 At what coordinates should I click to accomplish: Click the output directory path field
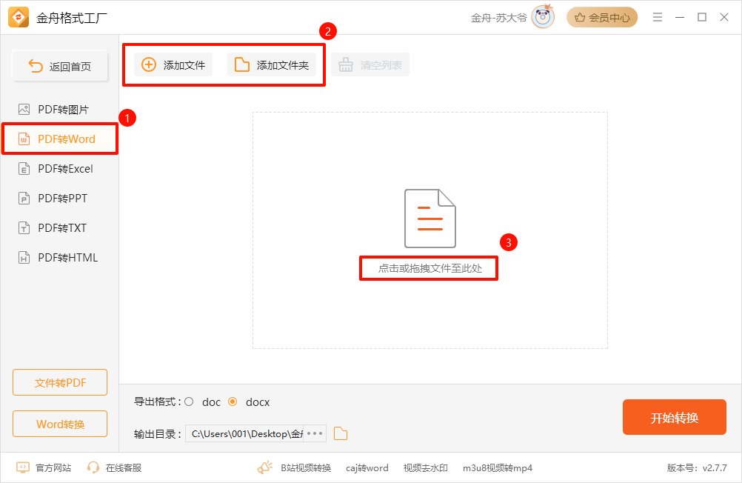pyautogui.click(x=246, y=434)
